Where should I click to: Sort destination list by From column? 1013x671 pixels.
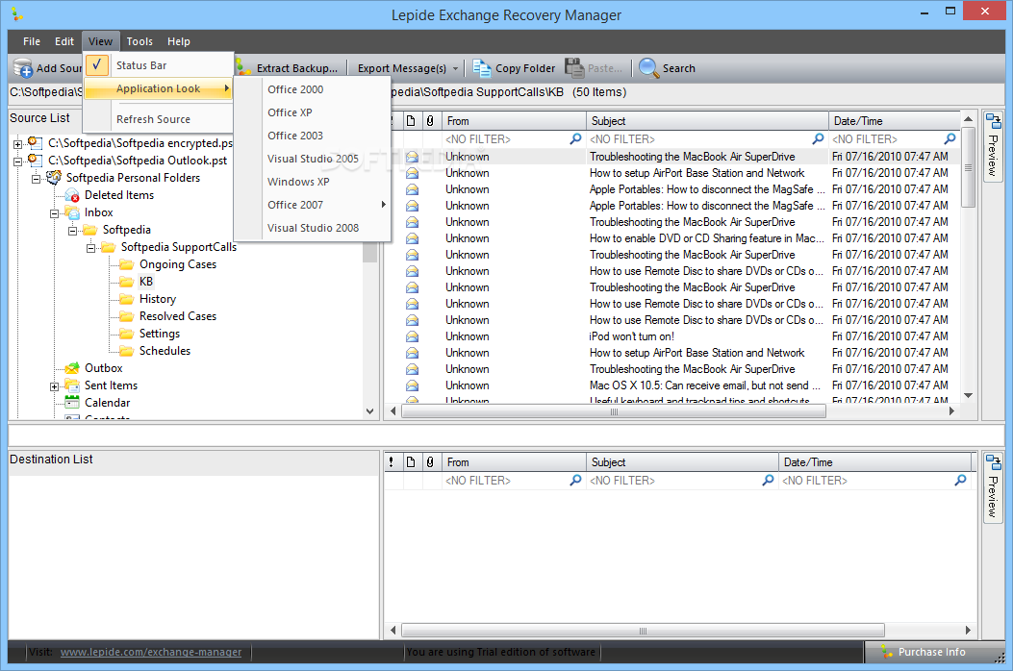coord(514,462)
